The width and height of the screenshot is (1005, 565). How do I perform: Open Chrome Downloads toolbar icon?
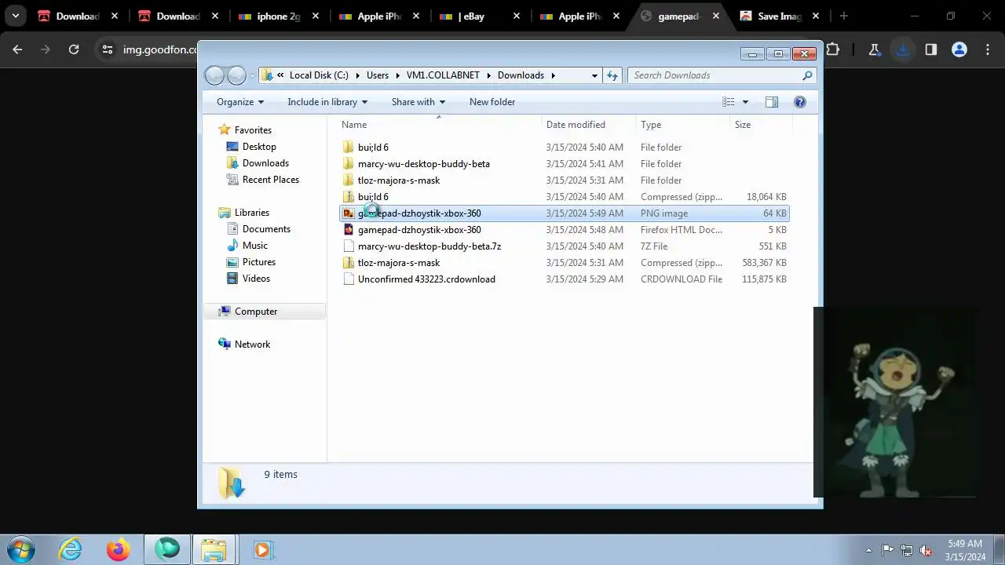click(x=903, y=49)
